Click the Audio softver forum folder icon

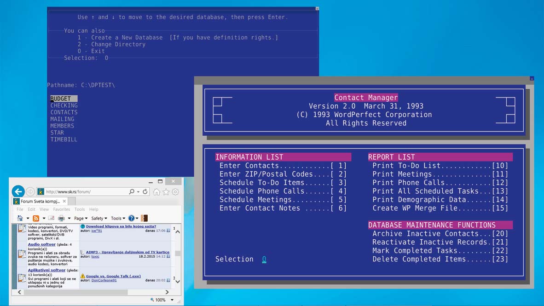22,254
